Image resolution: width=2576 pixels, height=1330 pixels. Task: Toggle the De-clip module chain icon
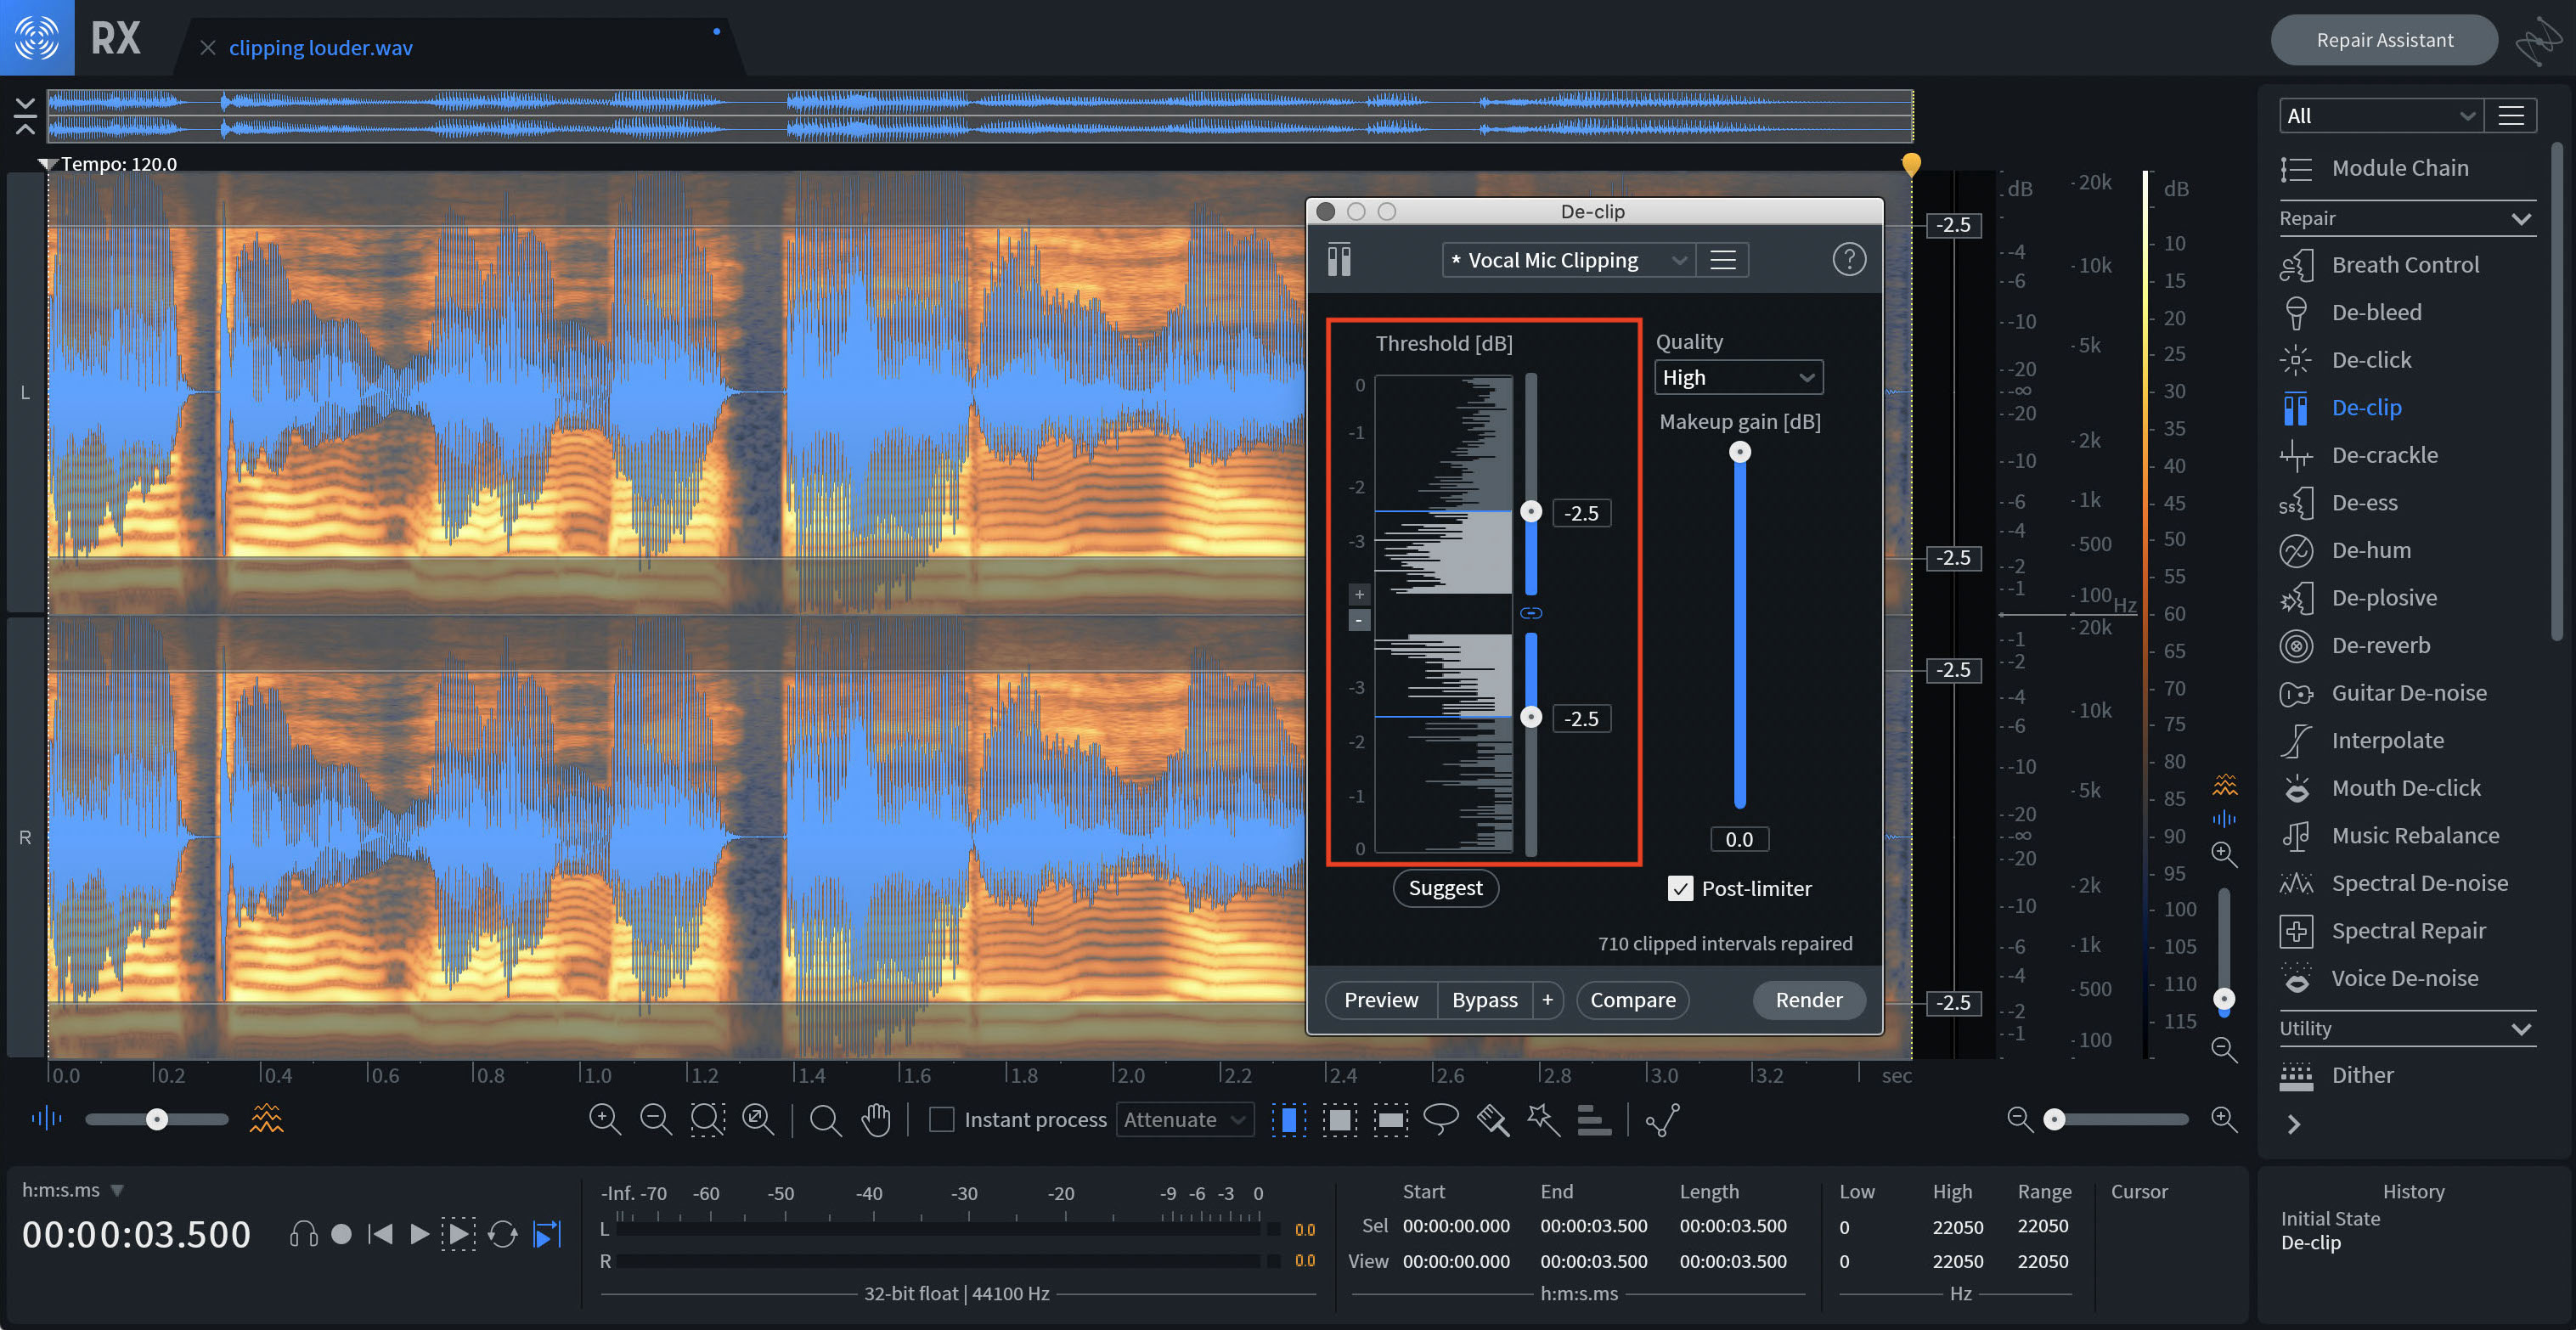point(1339,260)
